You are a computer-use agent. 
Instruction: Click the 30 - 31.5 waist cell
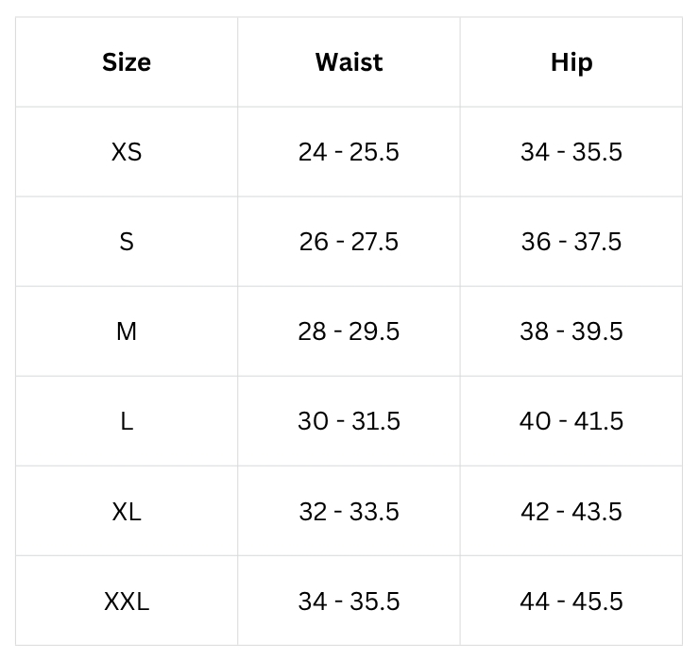(x=349, y=421)
